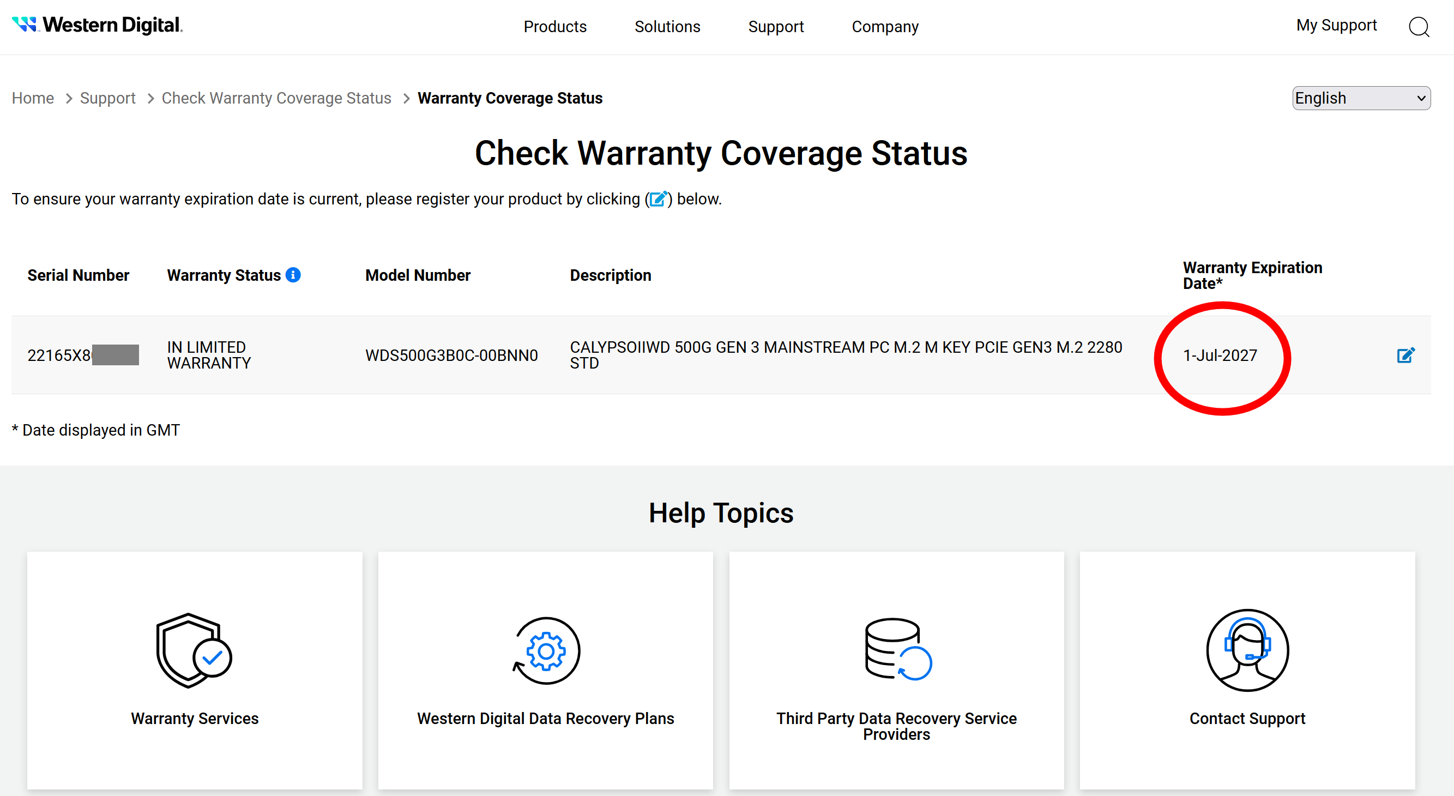The width and height of the screenshot is (1454, 796).
Task: Open the Products menu
Action: (x=555, y=27)
